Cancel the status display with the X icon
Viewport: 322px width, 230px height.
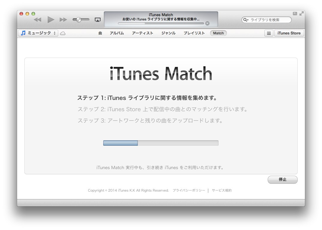207,23
